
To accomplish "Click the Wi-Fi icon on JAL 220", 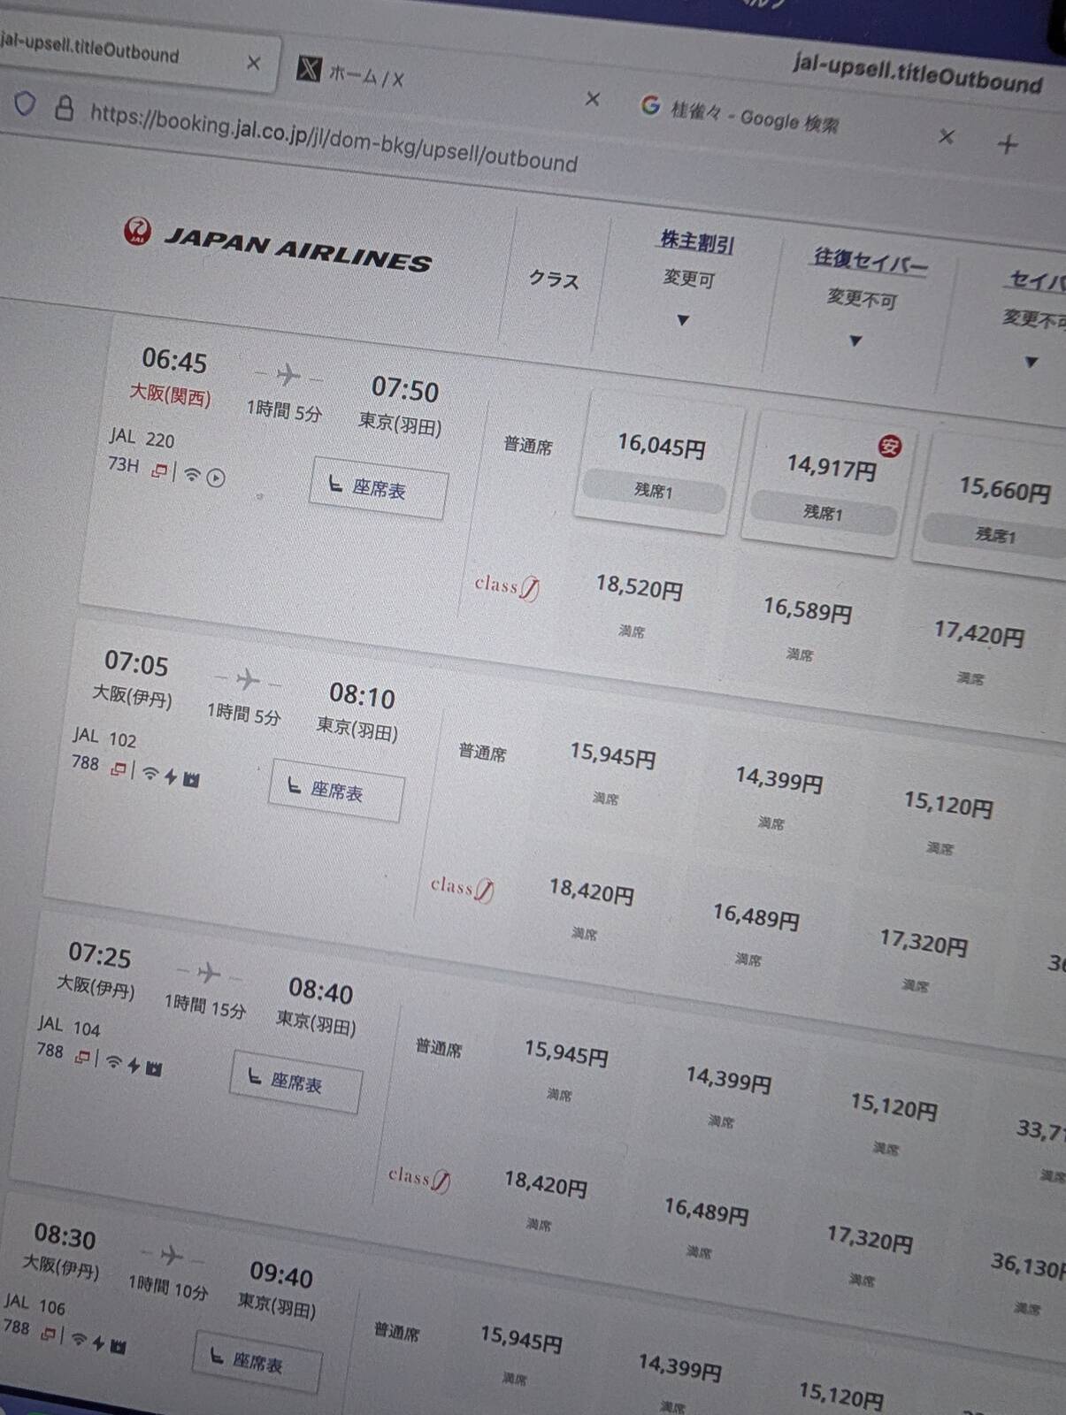I will coord(192,475).
